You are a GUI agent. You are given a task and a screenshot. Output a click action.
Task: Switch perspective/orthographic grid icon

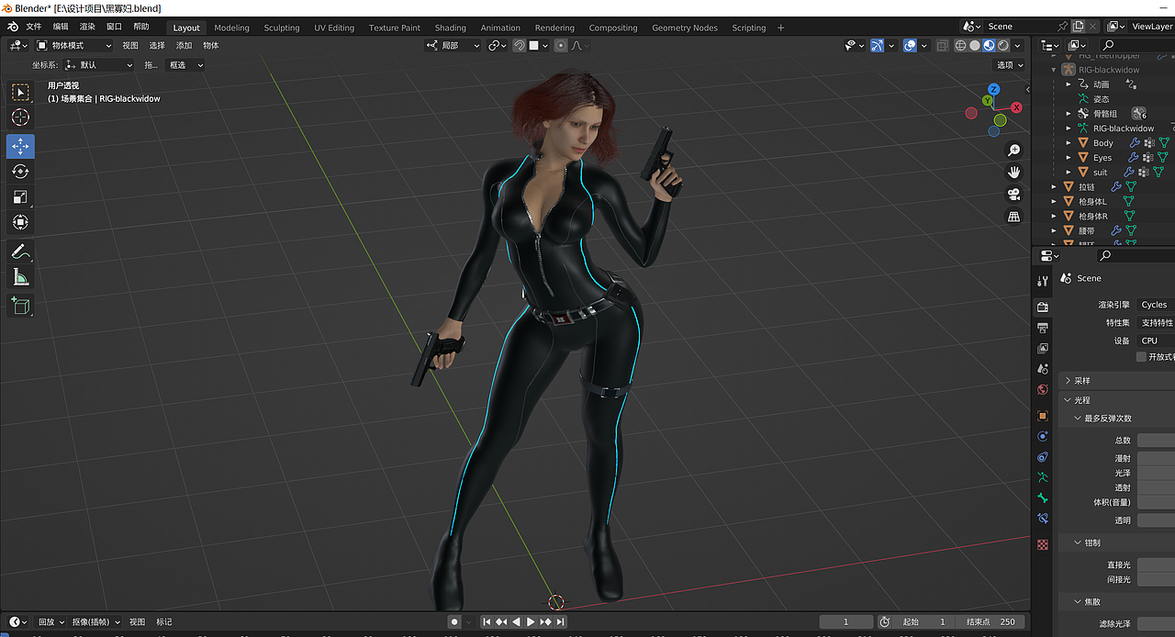point(1013,217)
